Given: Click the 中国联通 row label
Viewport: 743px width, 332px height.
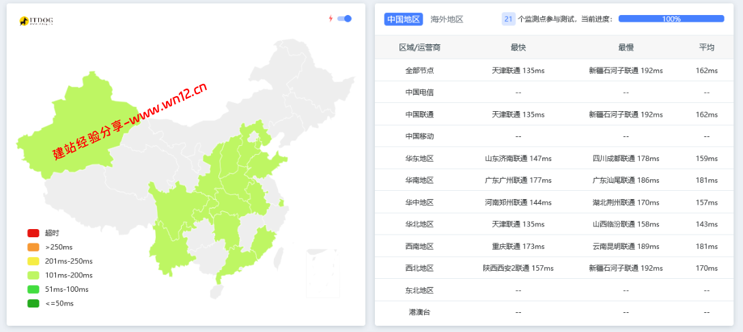Looking at the screenshot, I should 419,115.
